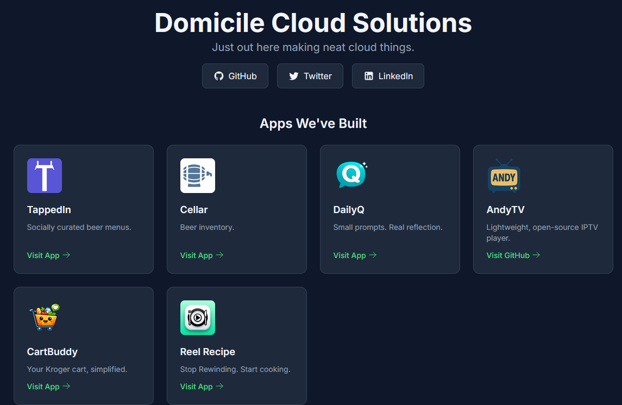Click the Domicile Cloud Solutions heading

point(313,23)
